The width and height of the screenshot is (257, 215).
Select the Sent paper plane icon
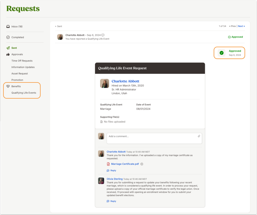coord(8,48)
